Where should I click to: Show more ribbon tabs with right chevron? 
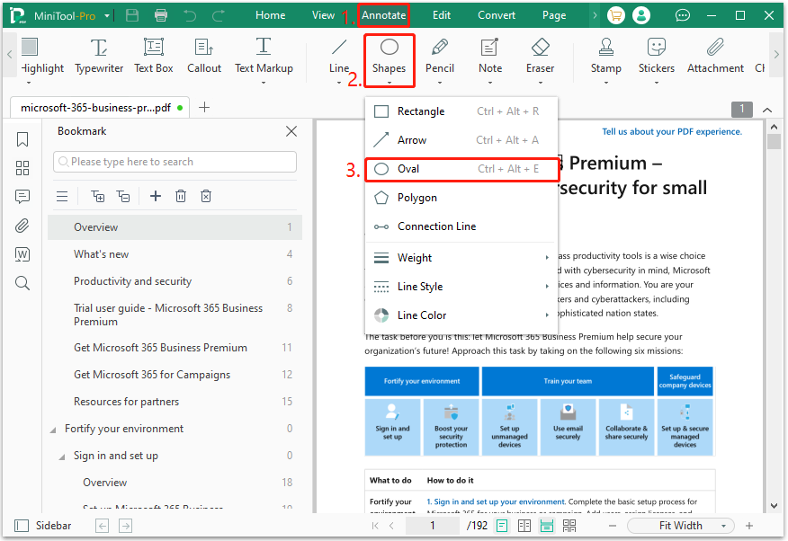coord(595,15)
